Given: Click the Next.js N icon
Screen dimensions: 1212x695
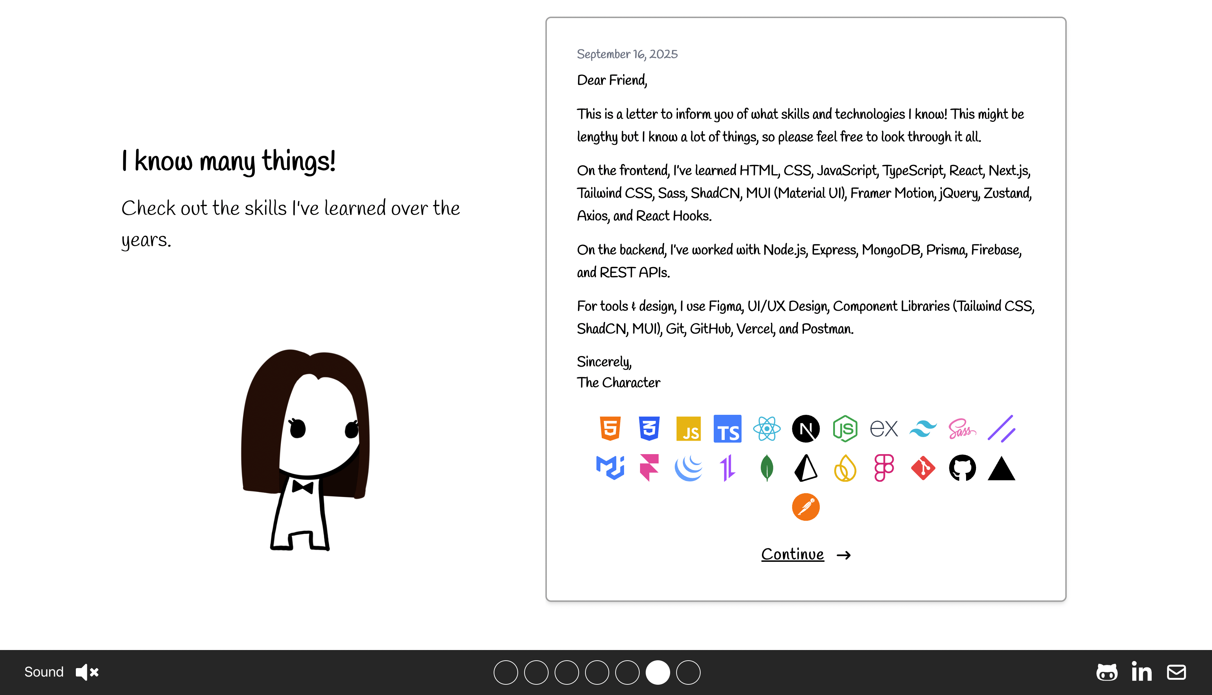Looking at the screenshot, I should [806, 428].
